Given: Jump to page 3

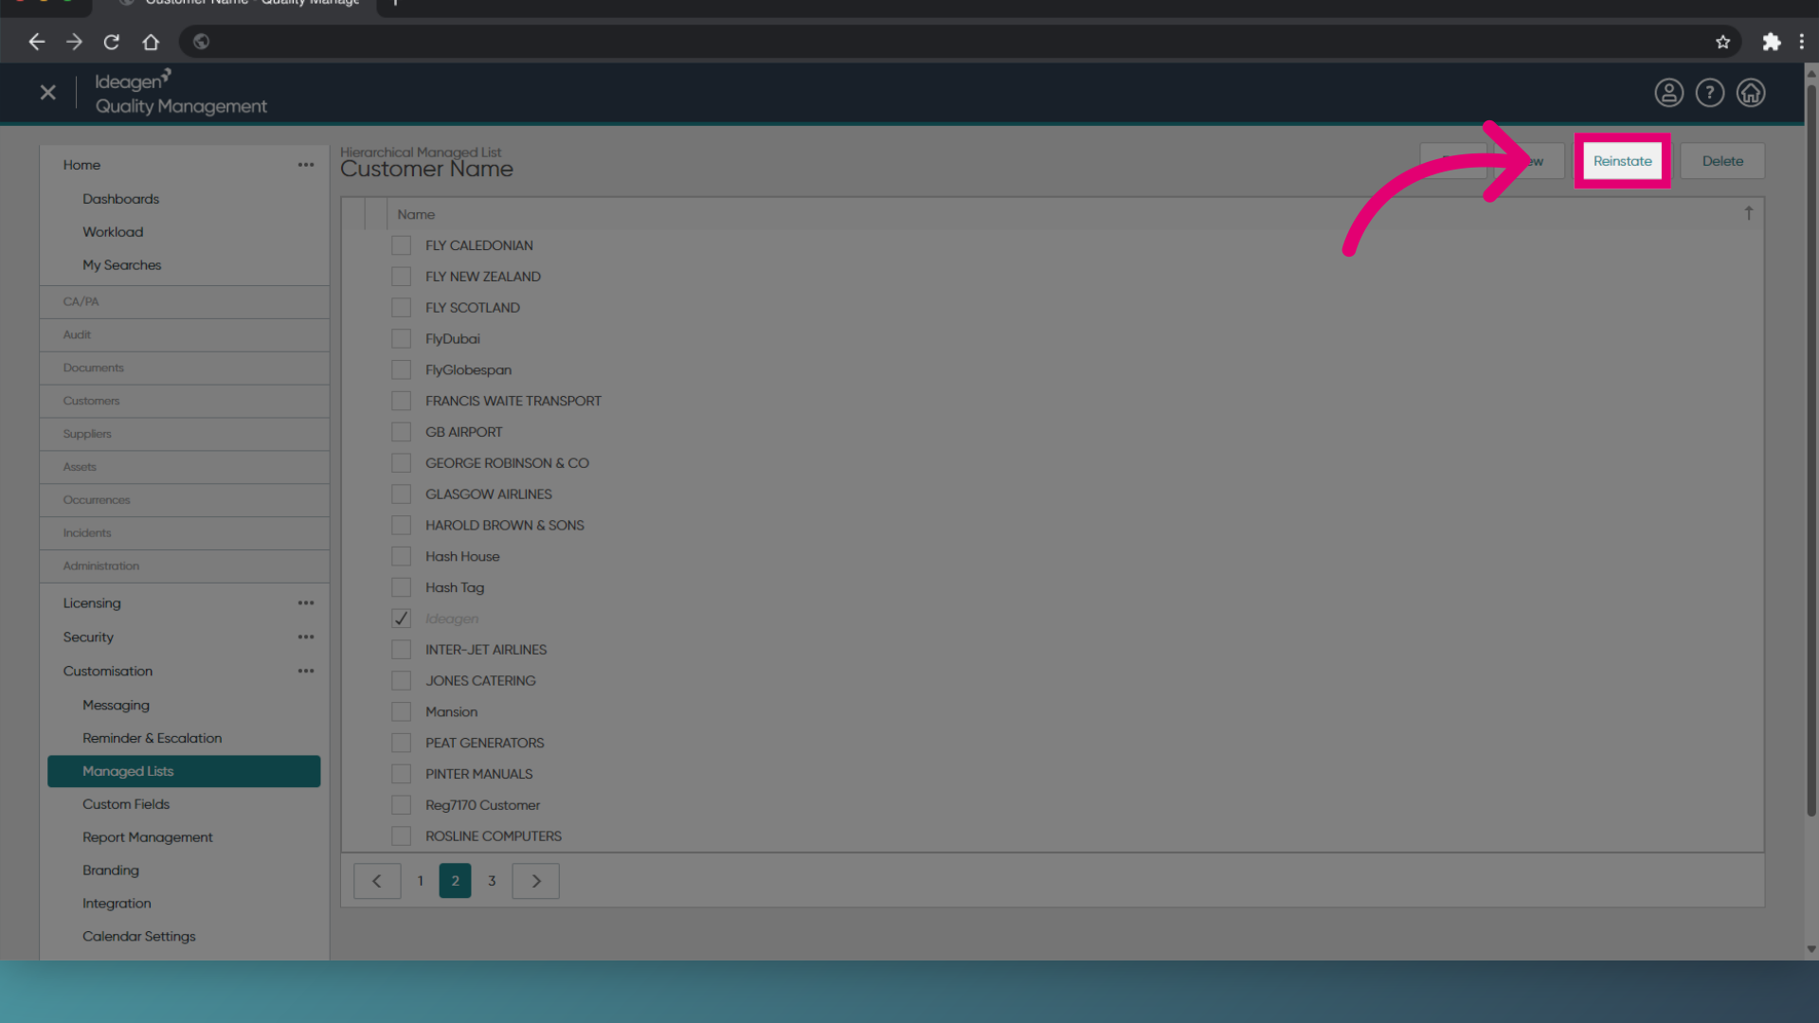Looking at the screenshot, I should tap(492, 881).
